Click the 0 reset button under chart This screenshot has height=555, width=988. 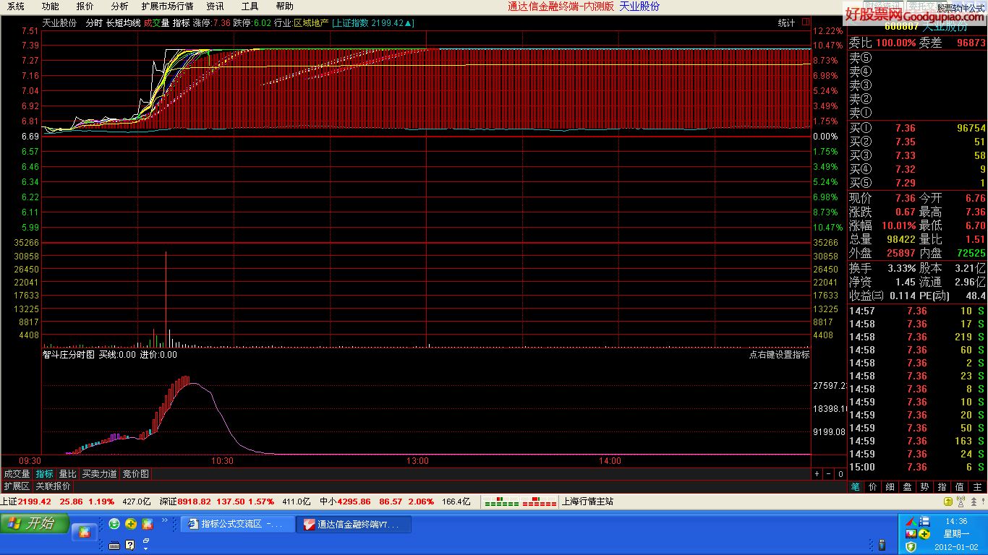840,474
